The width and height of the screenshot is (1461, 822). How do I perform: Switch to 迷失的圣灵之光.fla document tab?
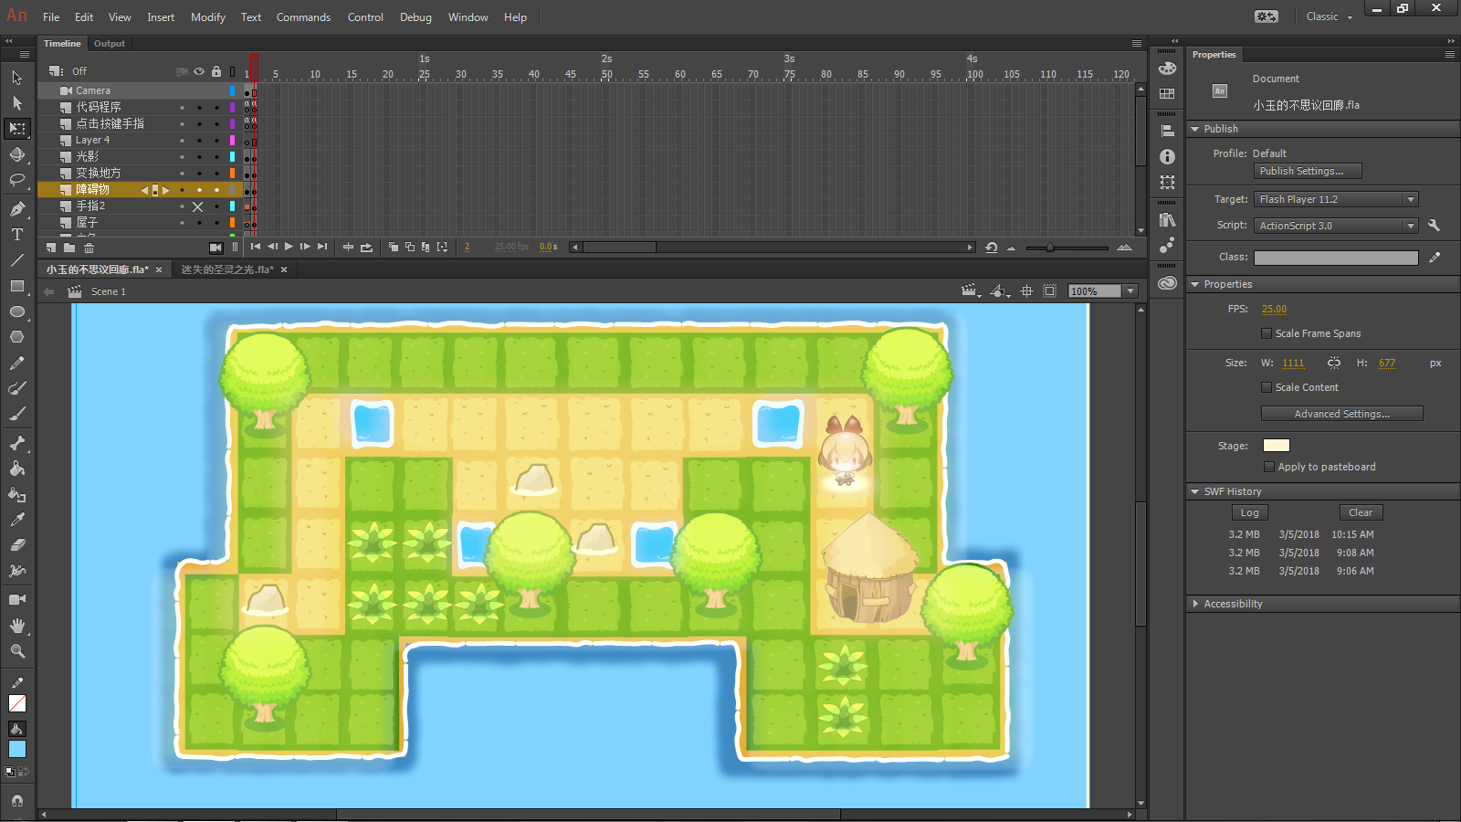pos(227,269)
